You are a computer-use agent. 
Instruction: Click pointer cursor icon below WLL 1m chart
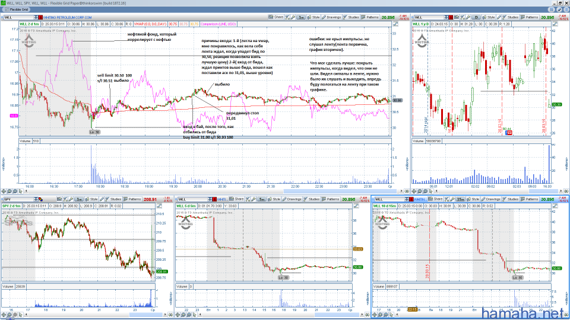(x=21, y=191)
